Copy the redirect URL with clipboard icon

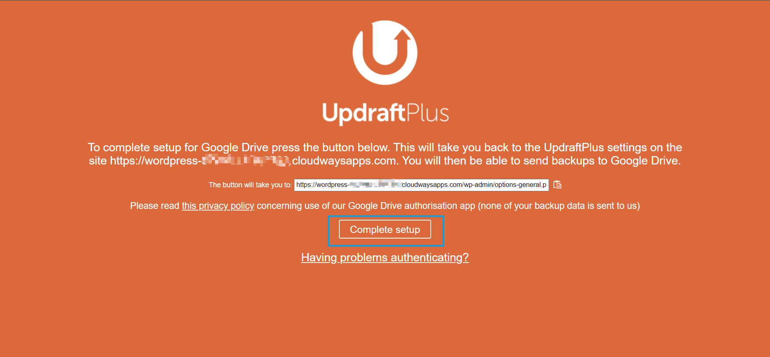[x=557, y=185]
